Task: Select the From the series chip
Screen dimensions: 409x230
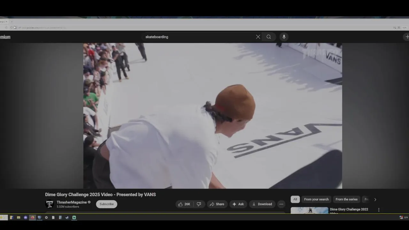Action: 346,199
